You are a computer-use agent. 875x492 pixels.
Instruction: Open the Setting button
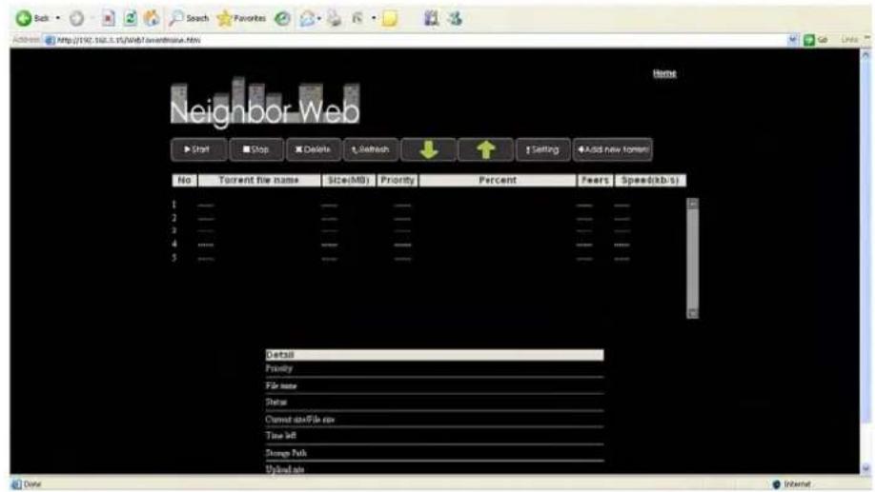click(543, 149)
